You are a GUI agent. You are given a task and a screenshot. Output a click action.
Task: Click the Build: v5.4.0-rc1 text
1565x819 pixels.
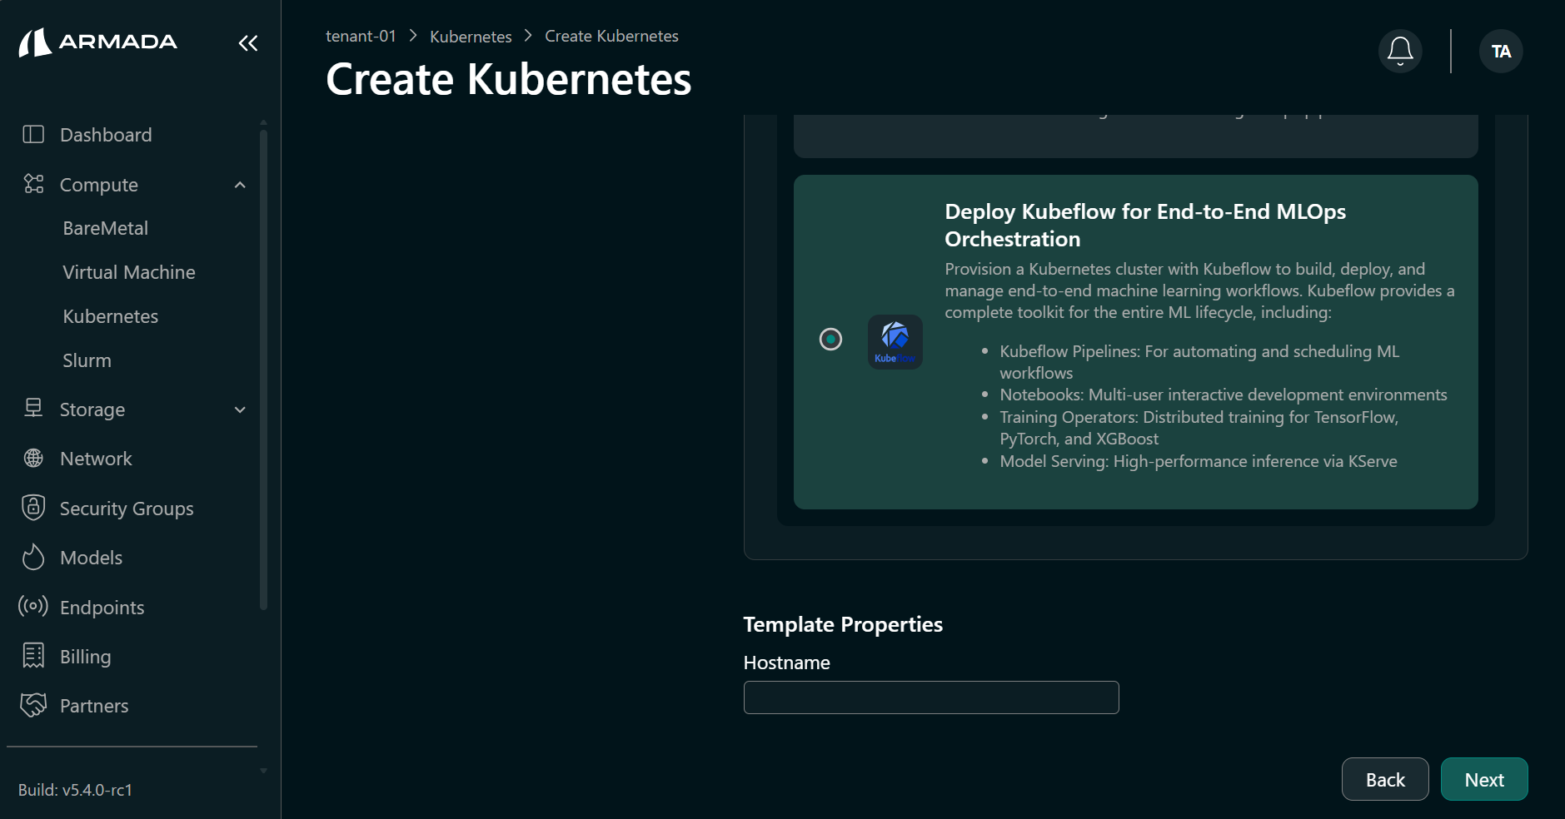(x=75, y=790)
